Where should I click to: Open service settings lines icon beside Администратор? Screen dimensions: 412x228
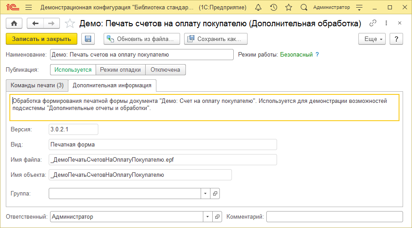point(359,7)
